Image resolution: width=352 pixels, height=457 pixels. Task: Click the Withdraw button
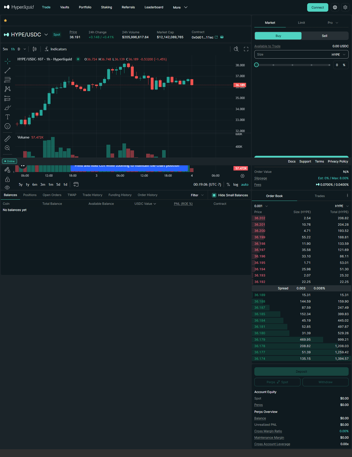coord(326,382)
